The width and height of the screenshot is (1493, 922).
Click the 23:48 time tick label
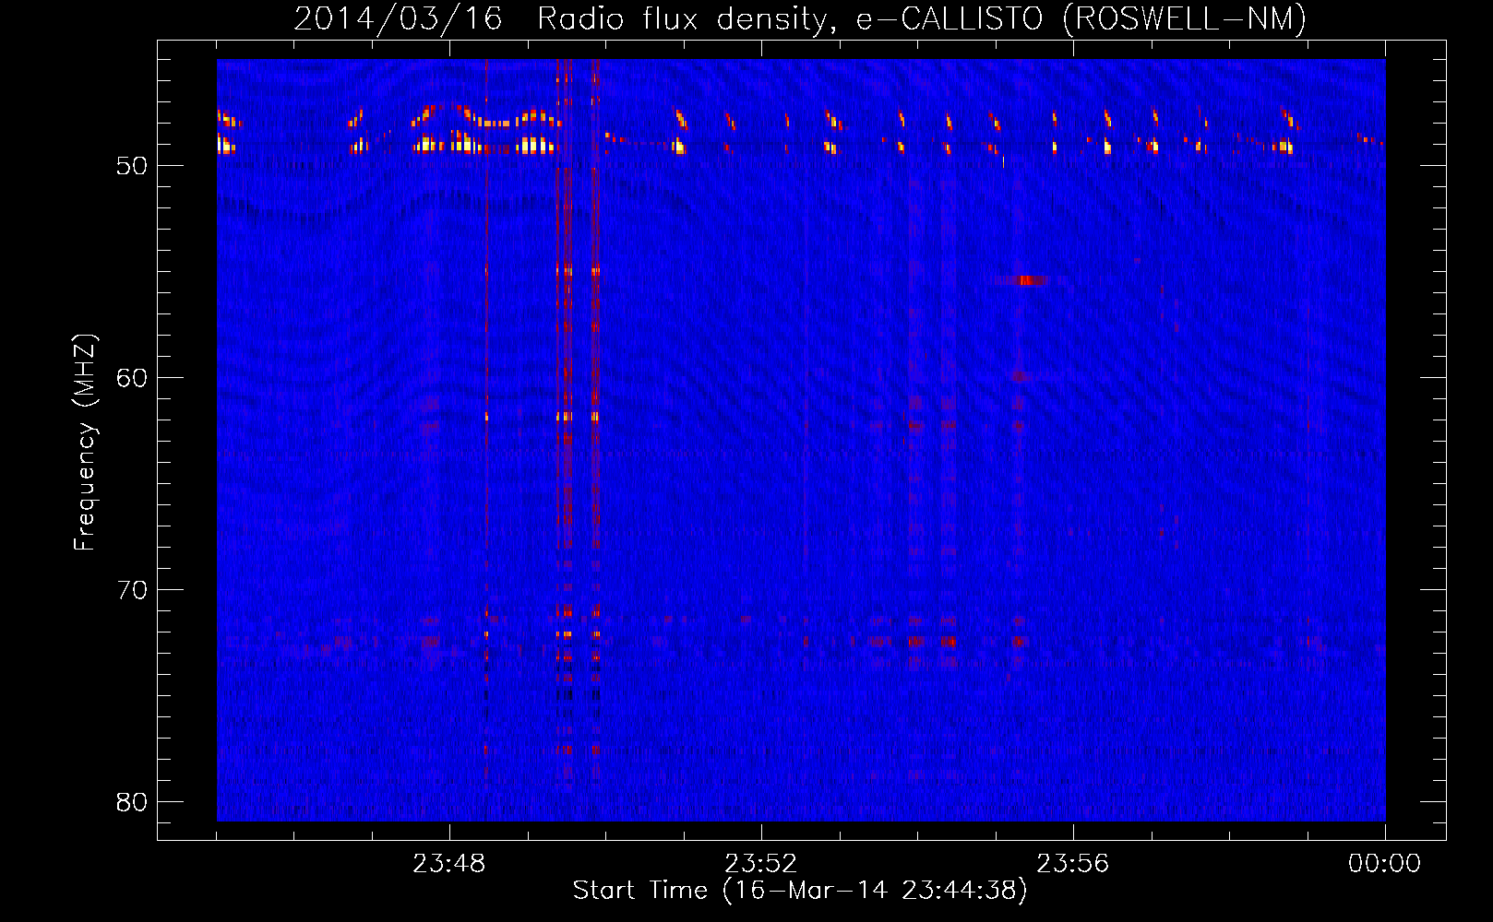tap(449, 864)
